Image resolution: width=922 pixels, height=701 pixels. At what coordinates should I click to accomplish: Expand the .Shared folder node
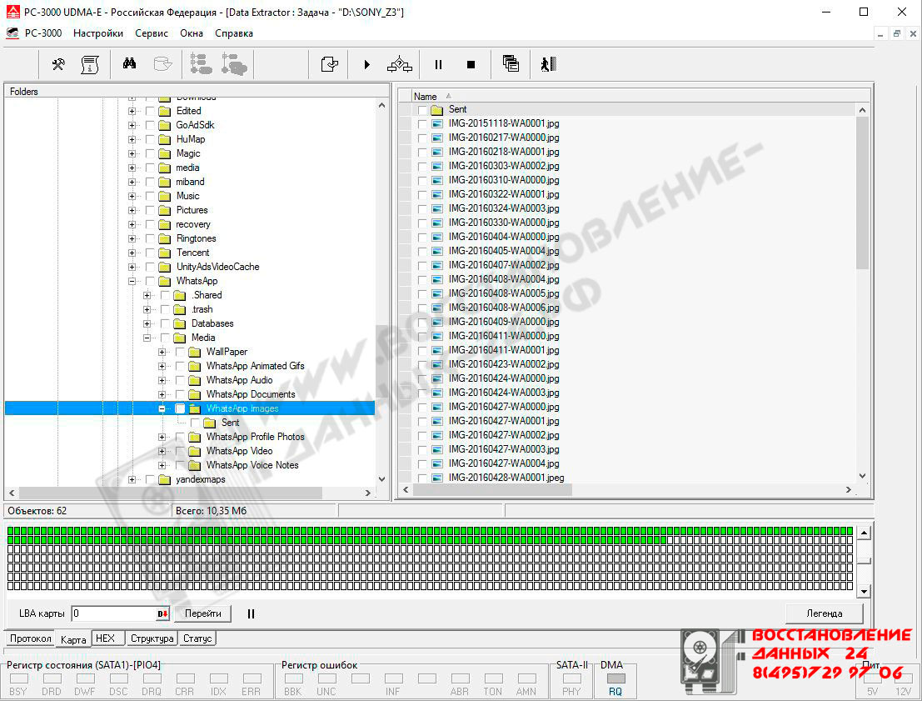[147, 295]
